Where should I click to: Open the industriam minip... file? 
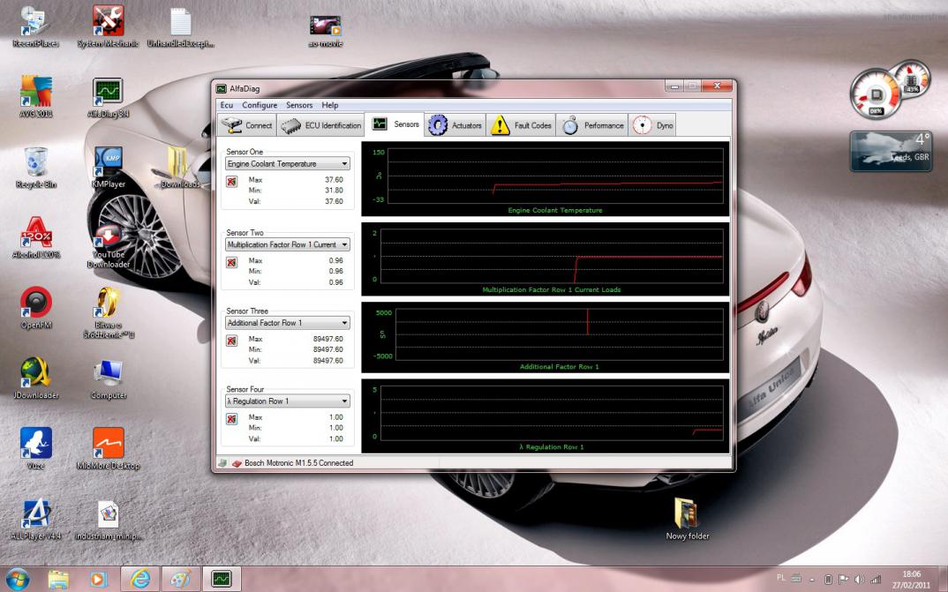[x=109, y=521]
